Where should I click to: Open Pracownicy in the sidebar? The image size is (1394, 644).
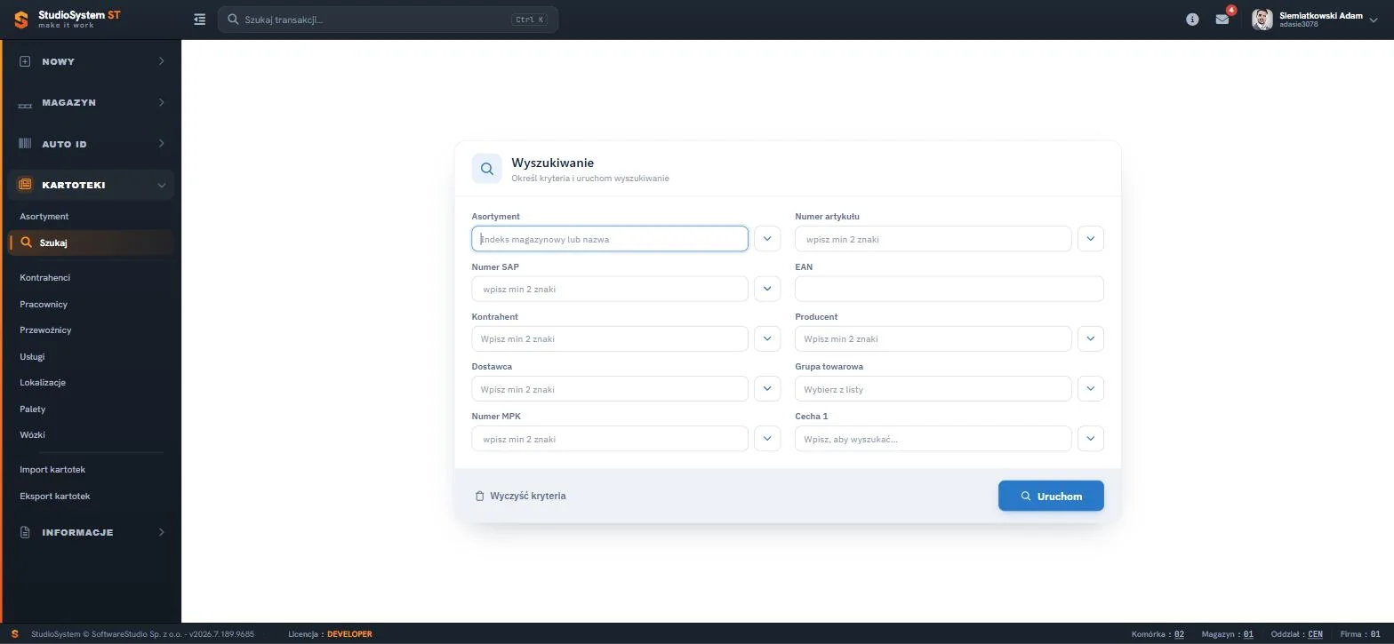coord(44,304)
